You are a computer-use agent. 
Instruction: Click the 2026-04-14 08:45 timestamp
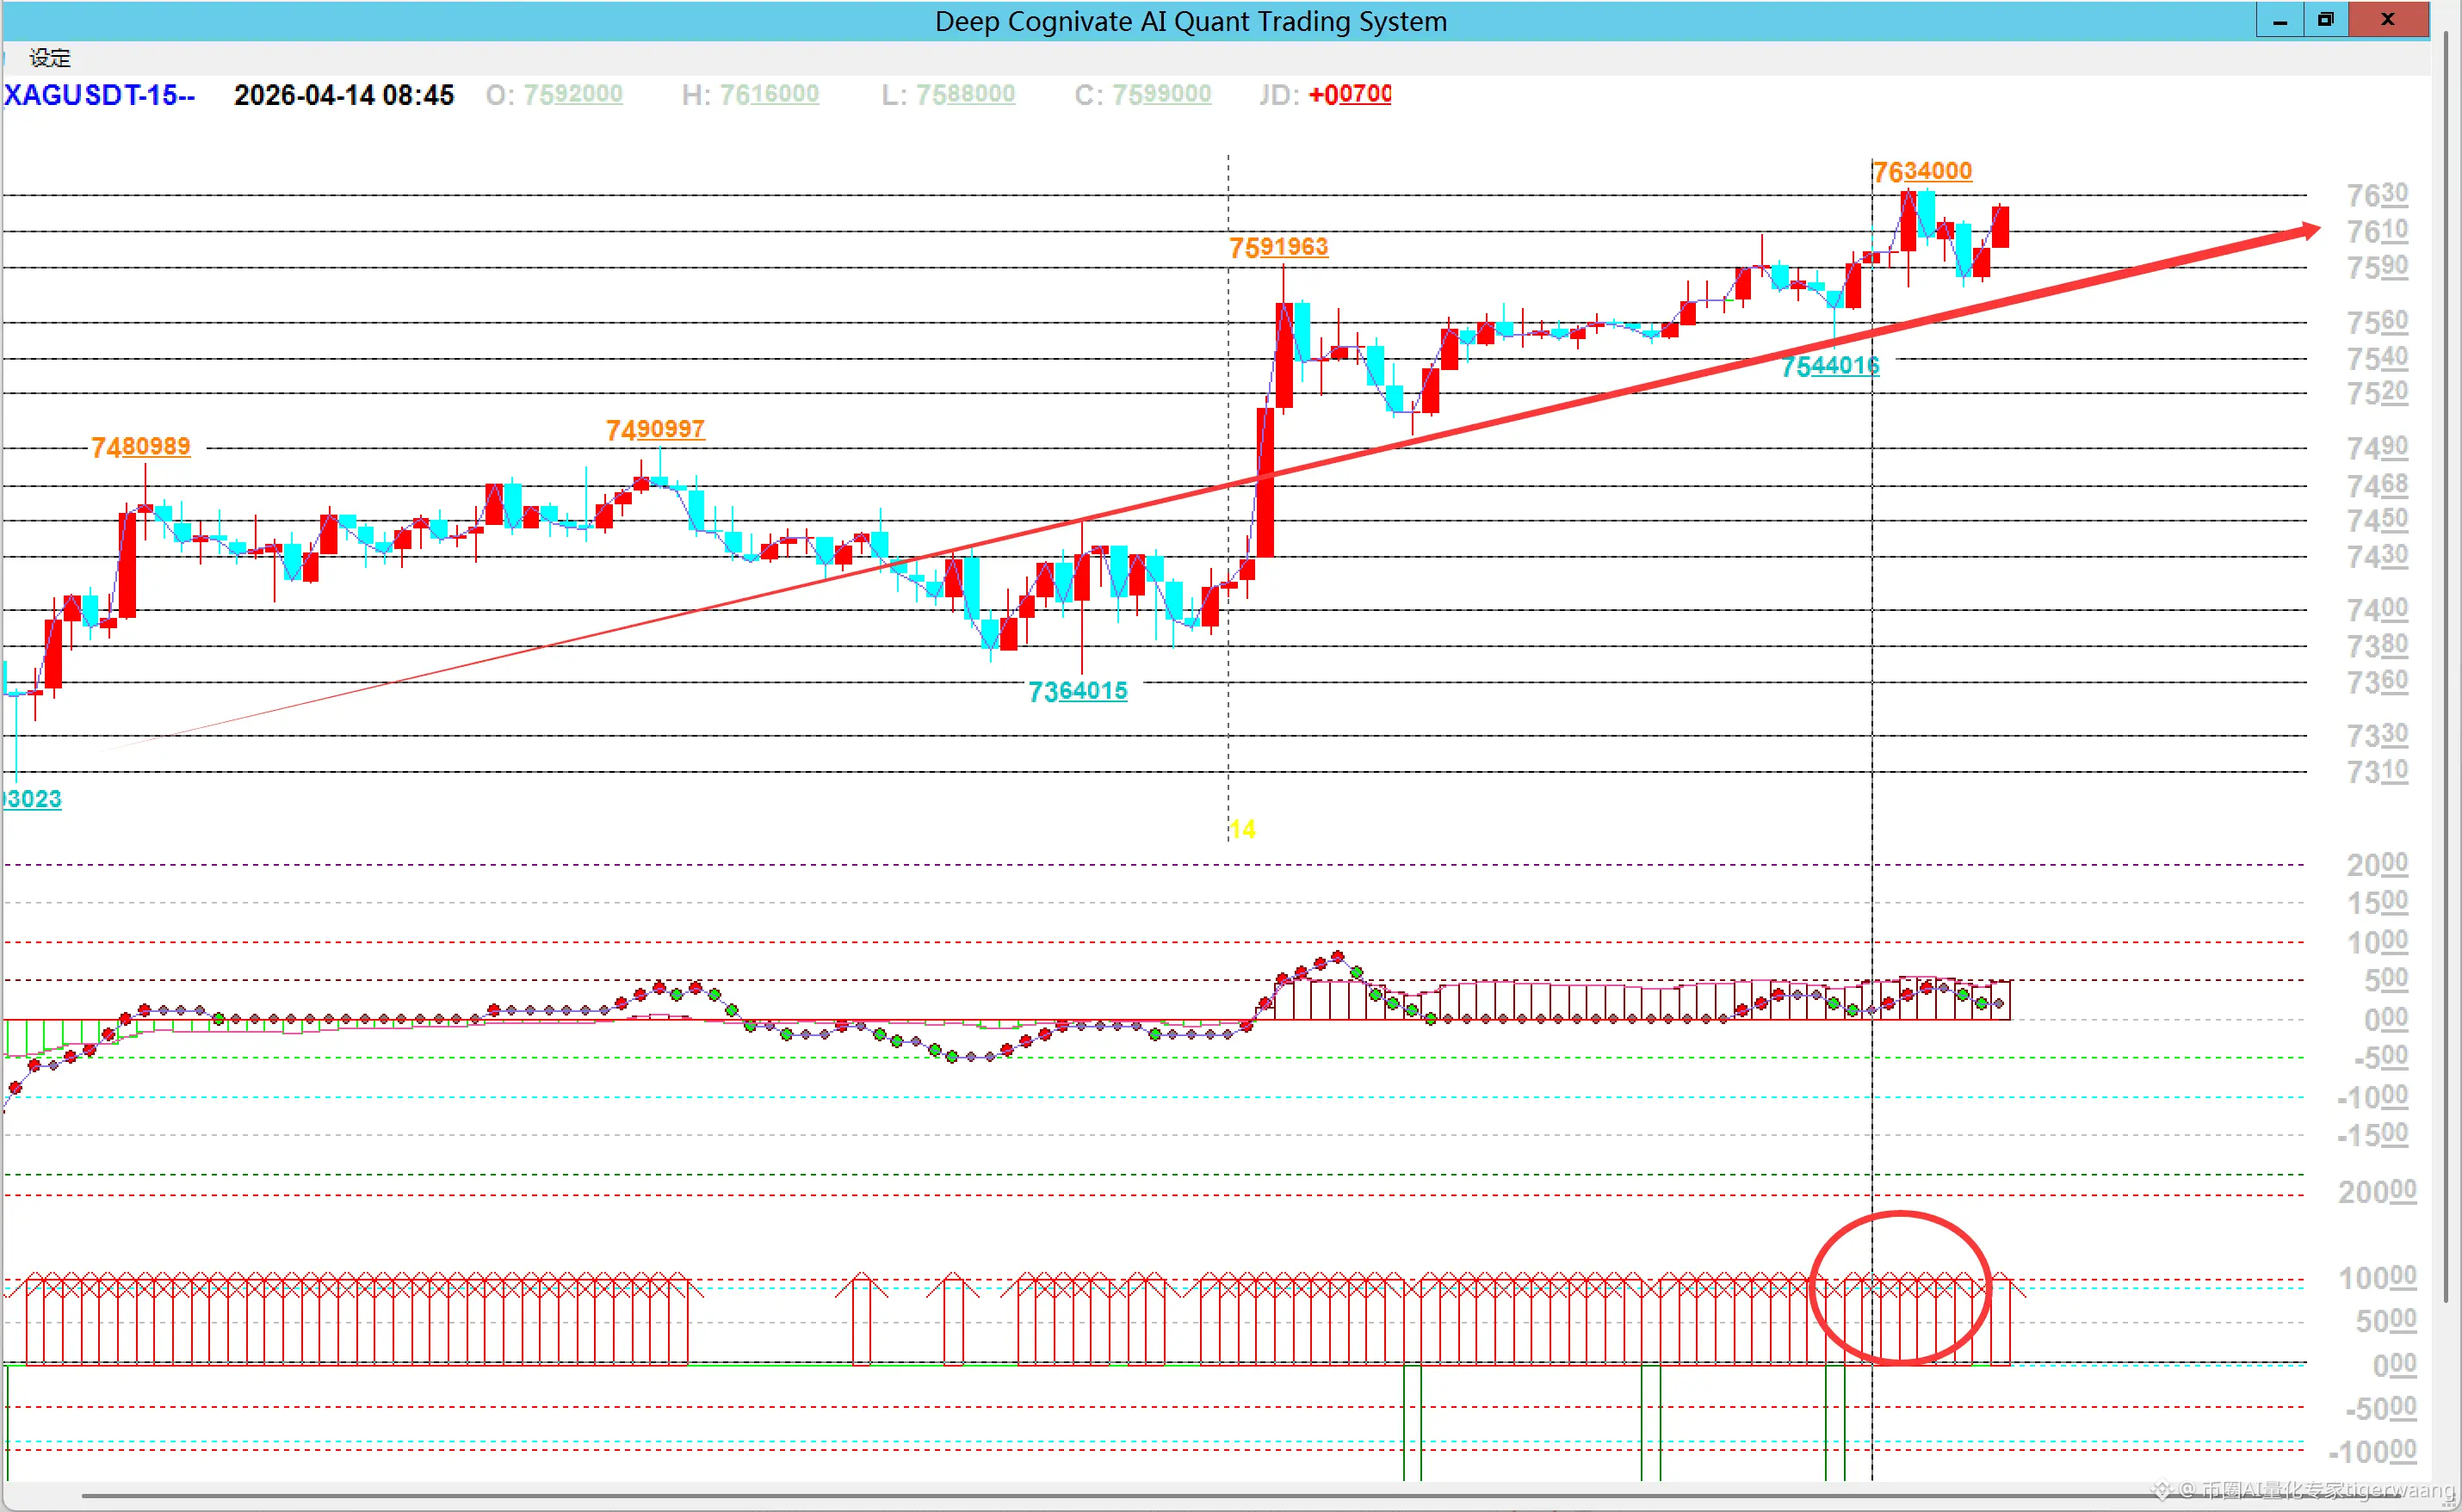click(343, 95)
